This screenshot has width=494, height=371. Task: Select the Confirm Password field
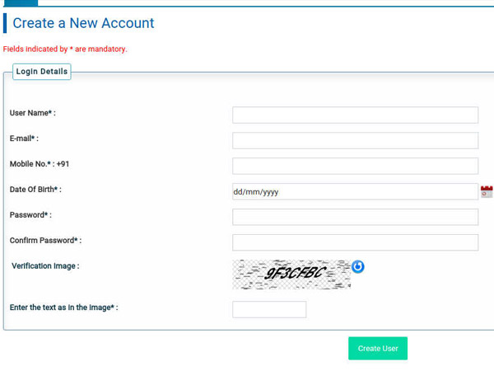(x=355, y=242)
